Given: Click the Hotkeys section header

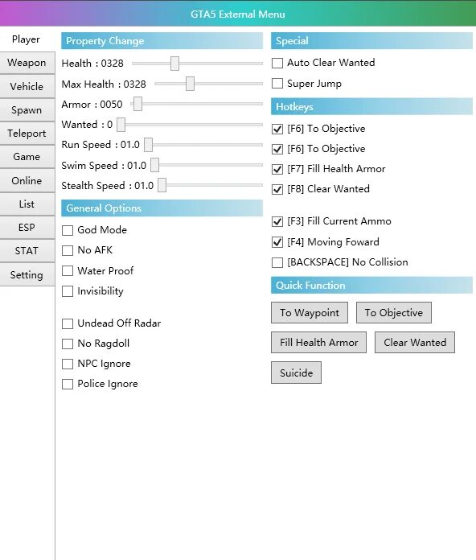Looking at the screenshot, I should coord(371,106).
